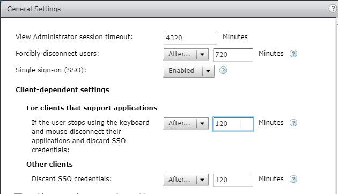Open the Forcibly disconnect users After dropdown
338x194 pixels.
186,55
